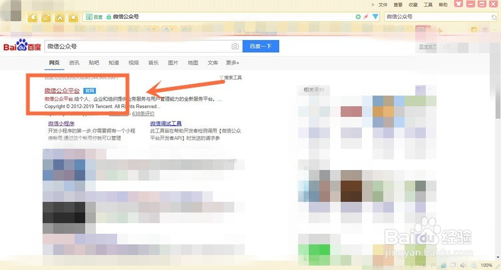This screenshot has width=501, height=270.
Task: Click the 100% zoom level in status bar
Action: [x=487, y=265]
